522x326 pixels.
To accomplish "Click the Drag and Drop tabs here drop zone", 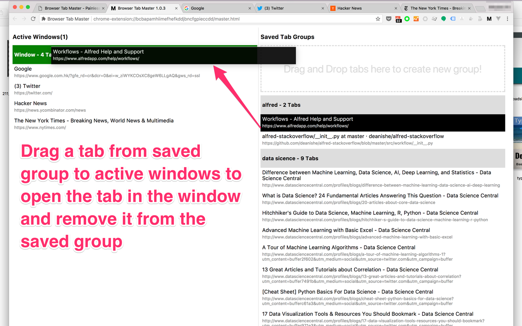I will [383, 69].
